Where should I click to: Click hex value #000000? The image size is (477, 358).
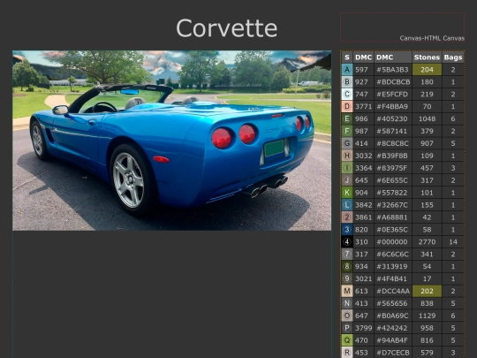click(392, 241)
